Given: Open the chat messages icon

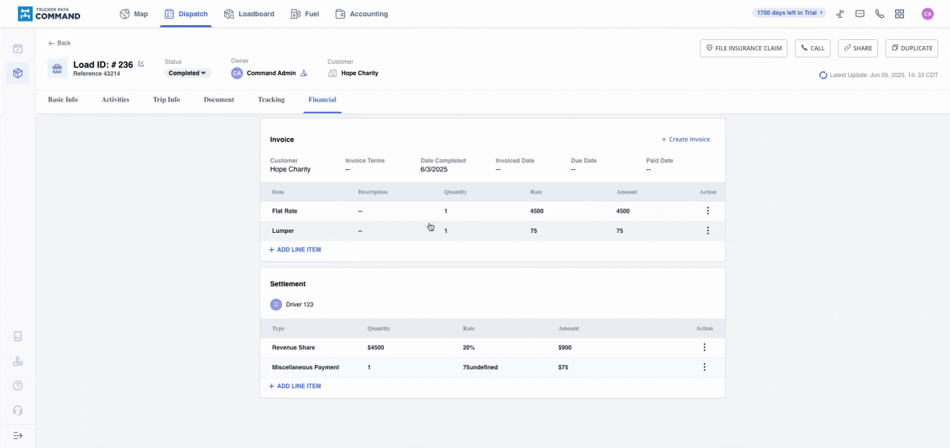Looking at the screenshot, I should click(859, 13).
